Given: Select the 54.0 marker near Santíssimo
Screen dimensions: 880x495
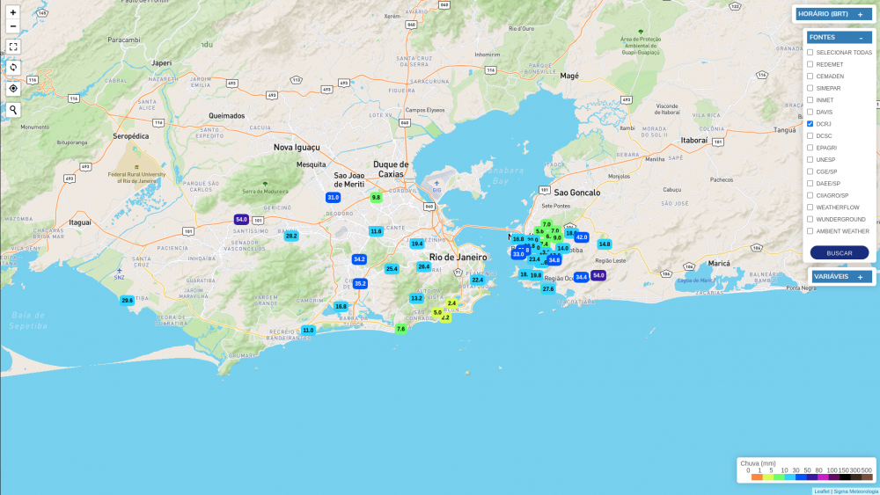Looking at the screenshot, I should (241, 220).
